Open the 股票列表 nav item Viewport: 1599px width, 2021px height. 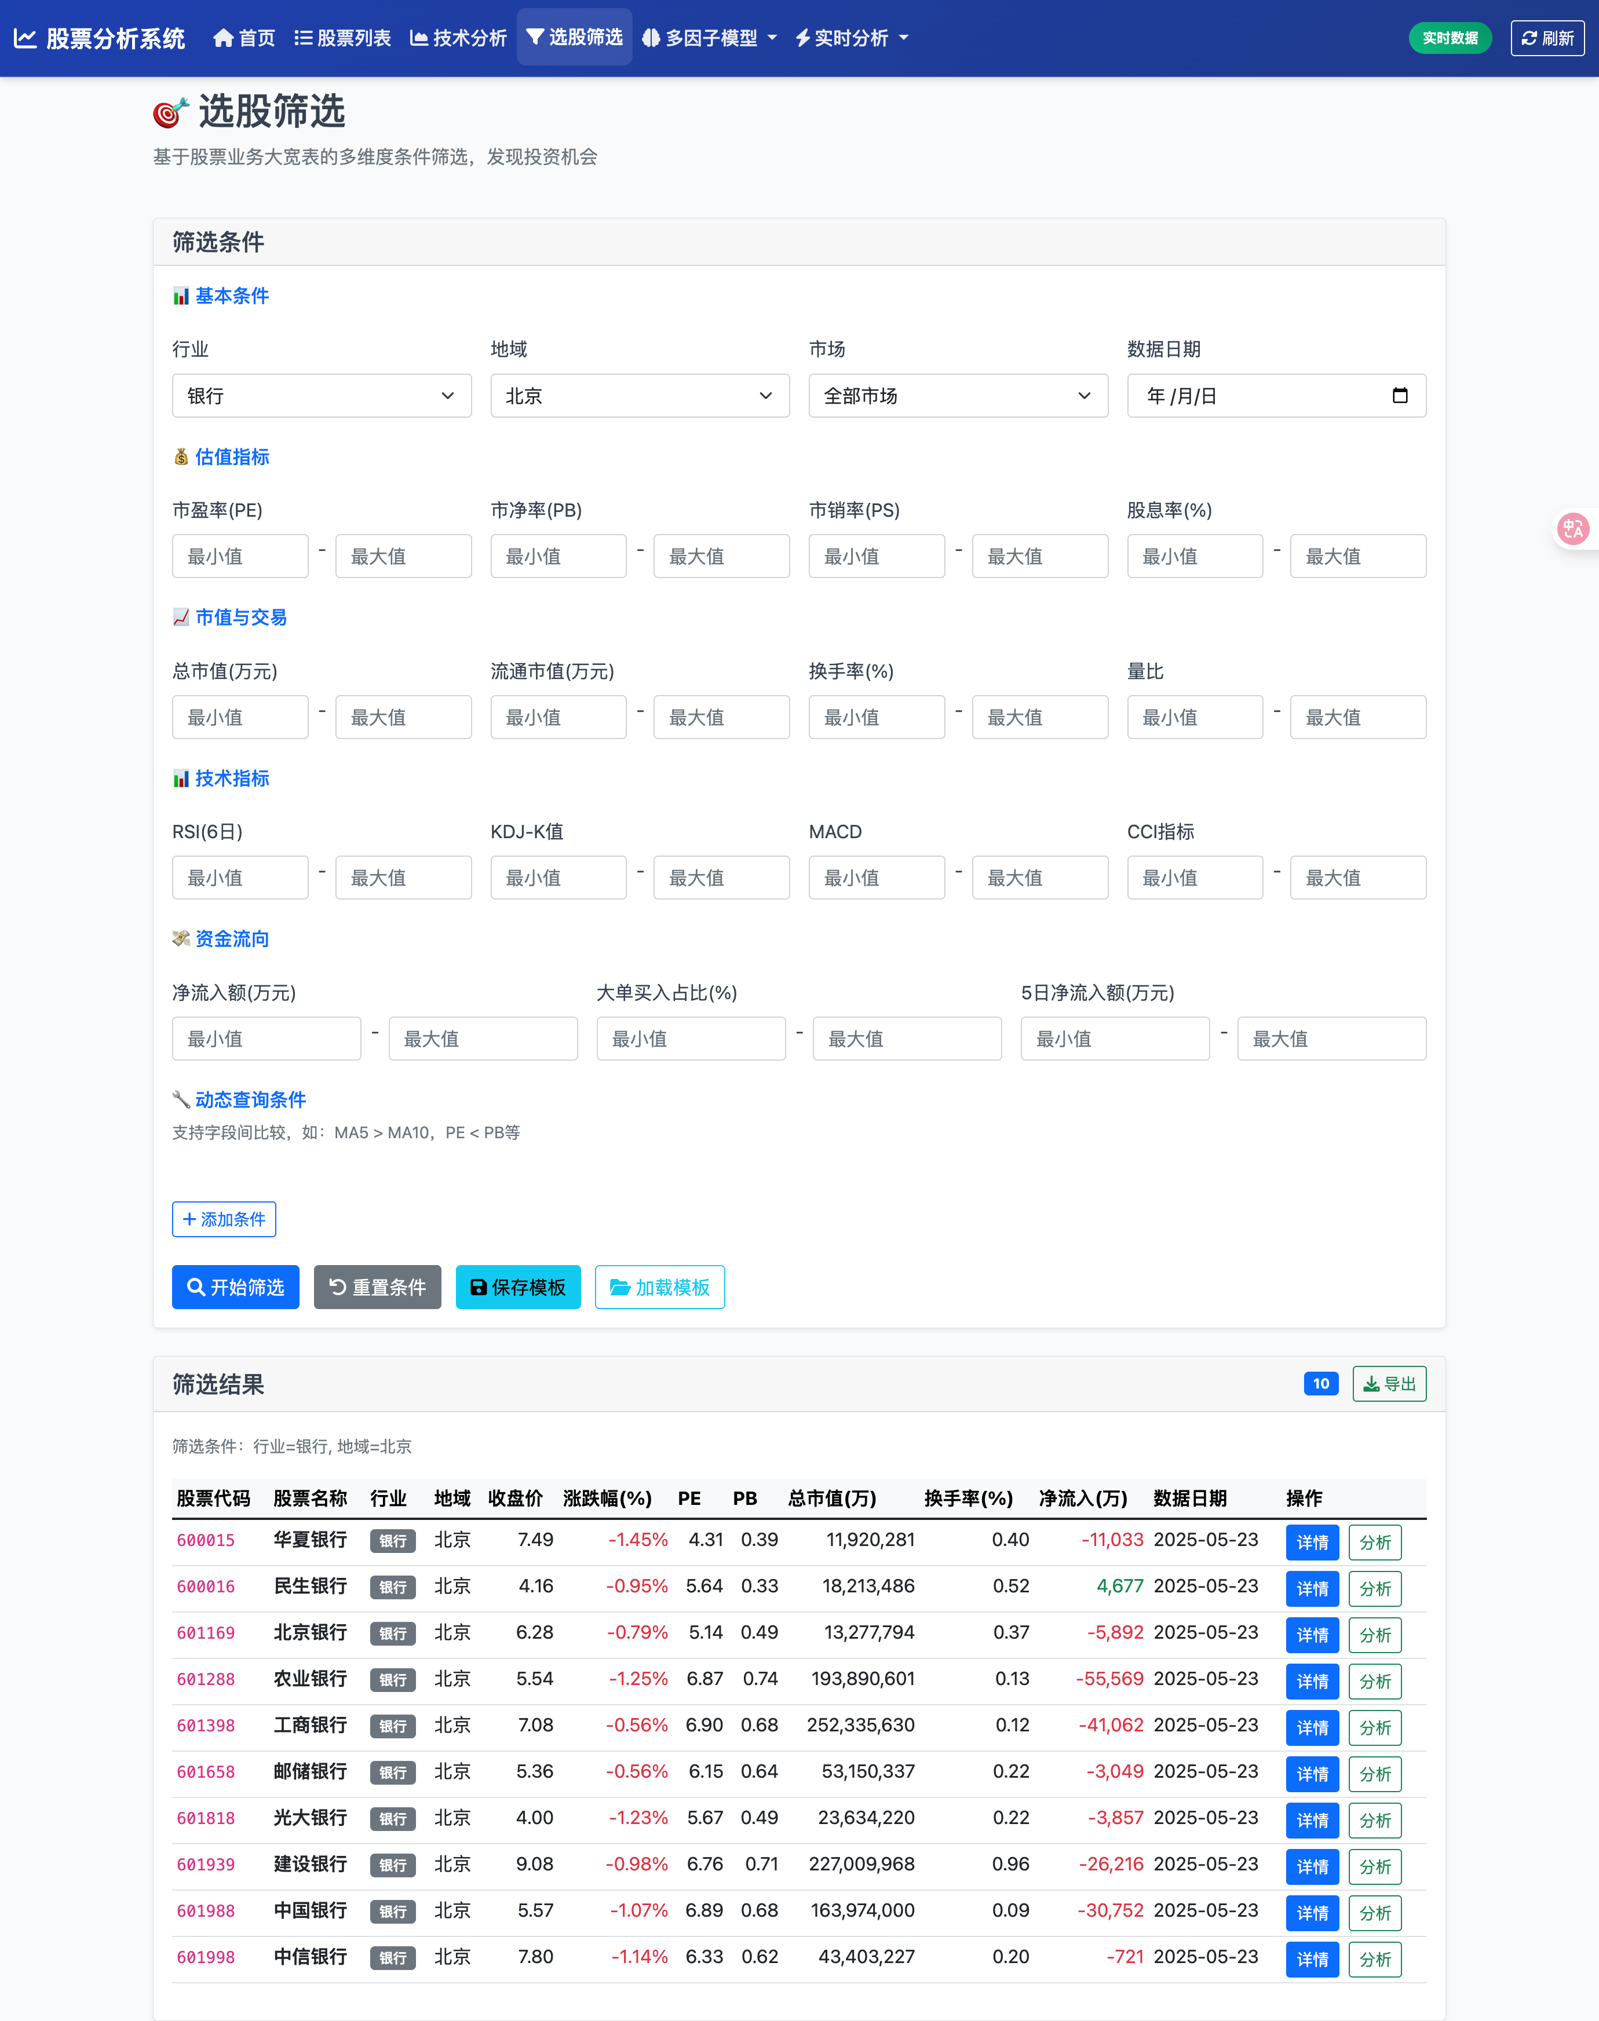tap(342, 38)
